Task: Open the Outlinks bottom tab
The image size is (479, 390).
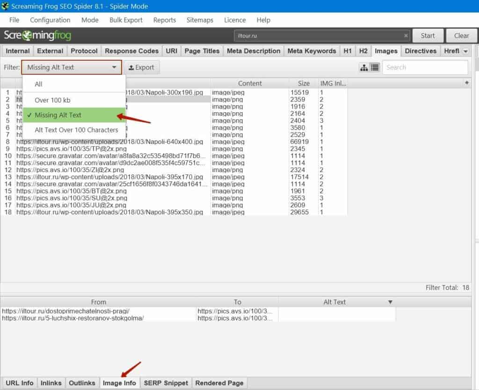Action: (x=82, y=383)
